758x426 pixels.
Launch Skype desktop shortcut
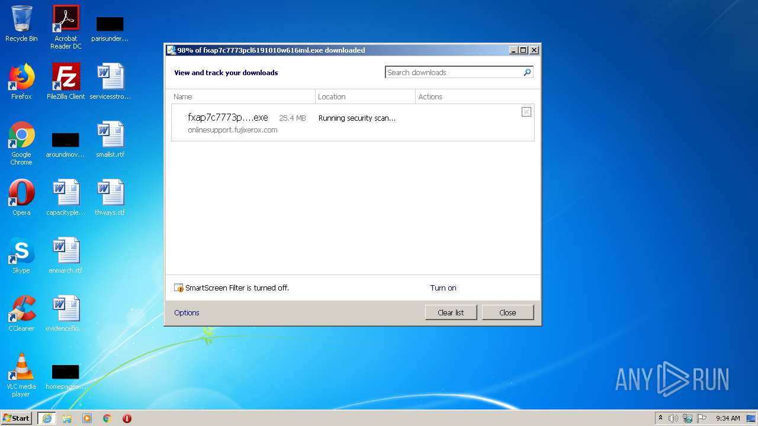(x=21, y=255)
